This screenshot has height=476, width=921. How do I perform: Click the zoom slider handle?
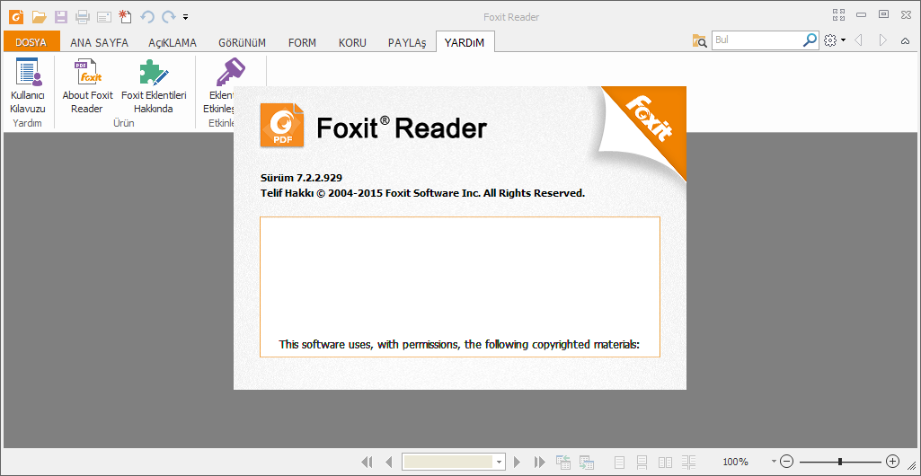[x=840, y=462]
